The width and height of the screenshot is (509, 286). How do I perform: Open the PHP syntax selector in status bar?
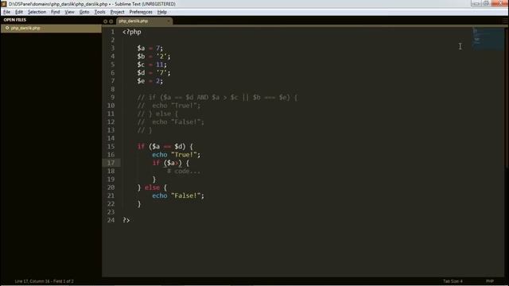[x=490, y=281]
